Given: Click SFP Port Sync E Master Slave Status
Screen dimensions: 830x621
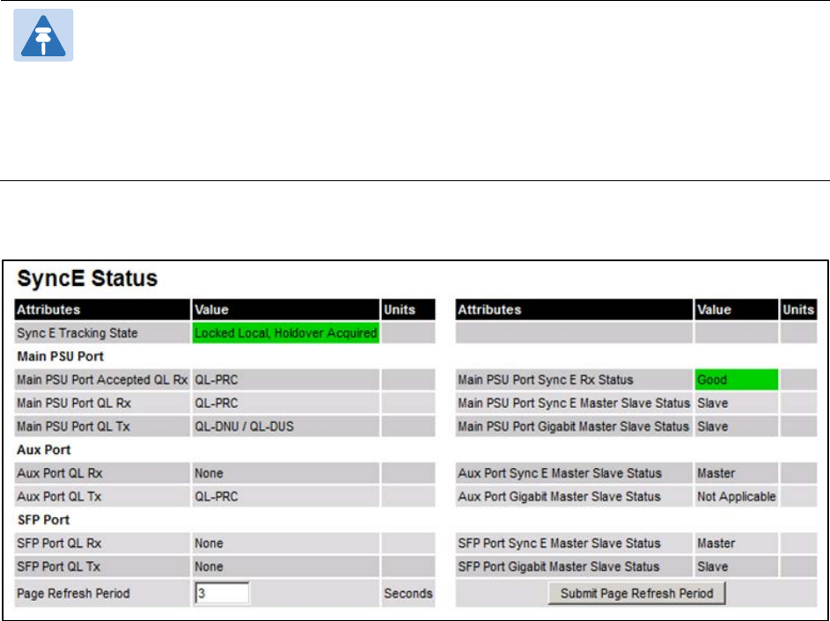Looking at the screenshot, I should [559, 544].
